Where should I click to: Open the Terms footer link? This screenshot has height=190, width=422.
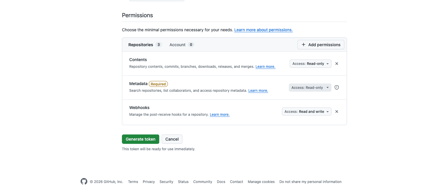pyautogui.click(x=133, y=182)
